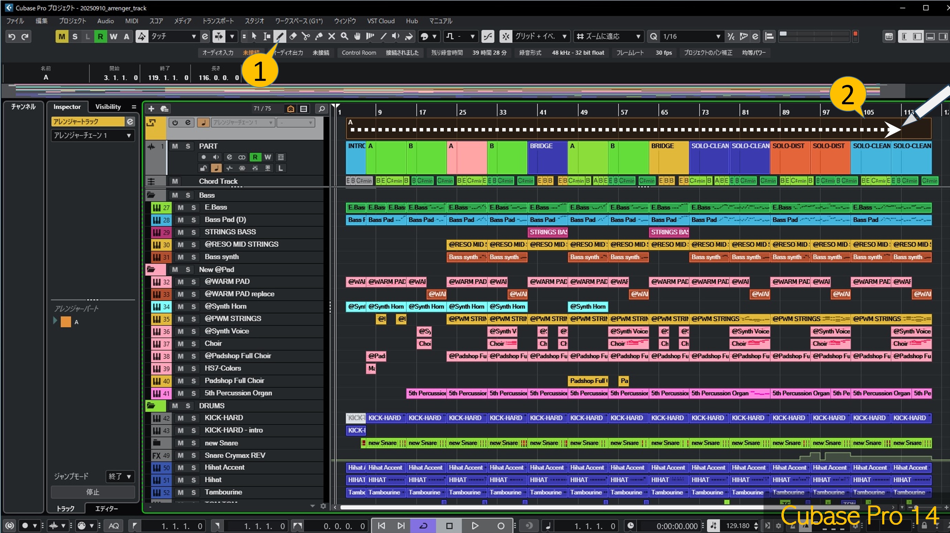Click the チャンネル panel button
The height and width of the screenshot is (533, 950).
coord(23,107)
